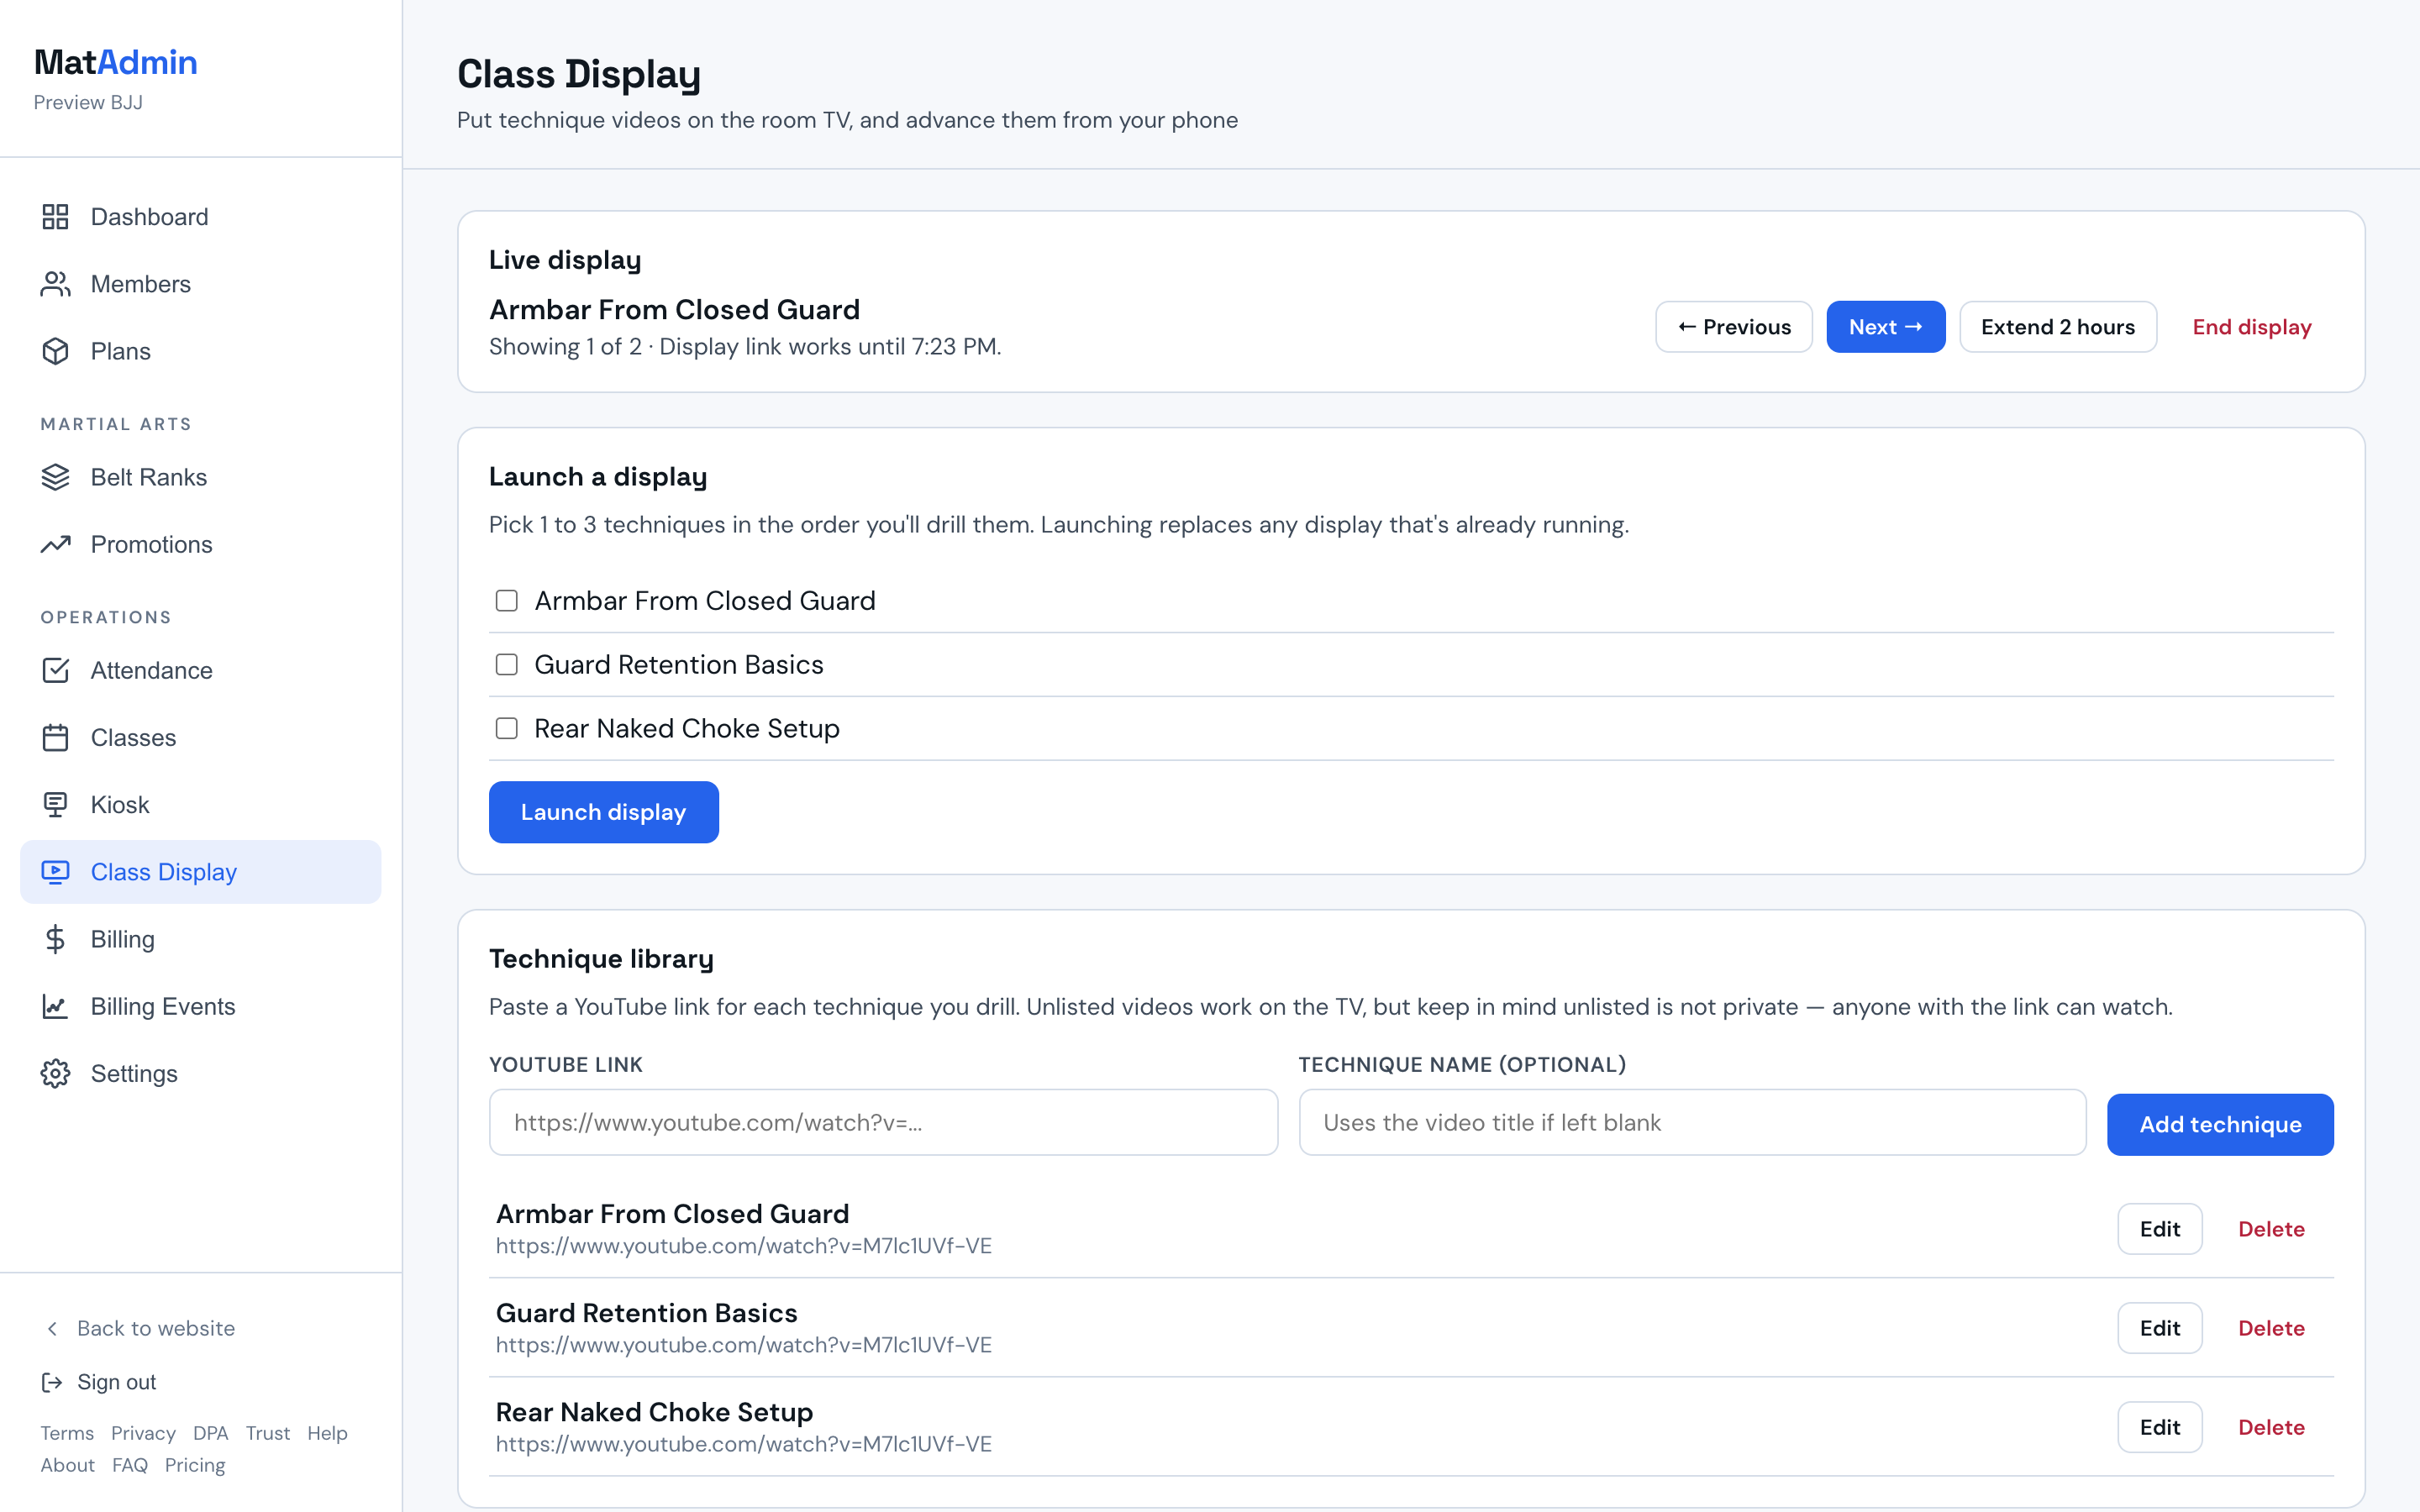Click the Settings gear icon
The height and width of the screenshot is (1512, 2420).
(55, 1073)
